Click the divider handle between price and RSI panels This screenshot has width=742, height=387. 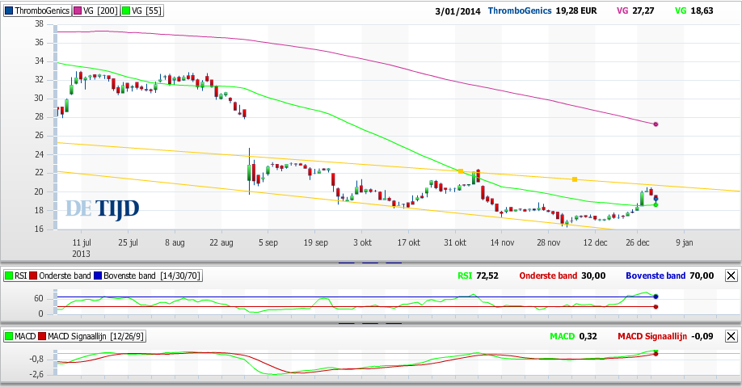[x=370, y=263]
